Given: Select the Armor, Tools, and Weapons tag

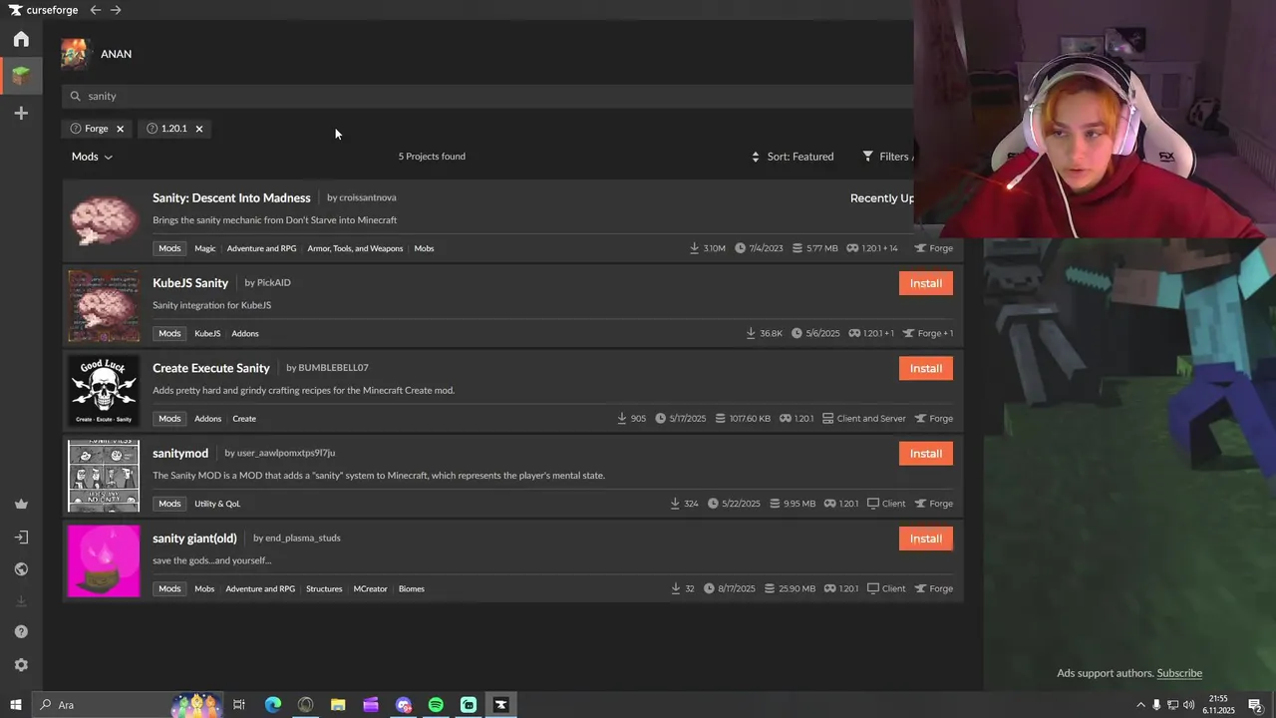Looking at the screenshot, I should (355, 248).
